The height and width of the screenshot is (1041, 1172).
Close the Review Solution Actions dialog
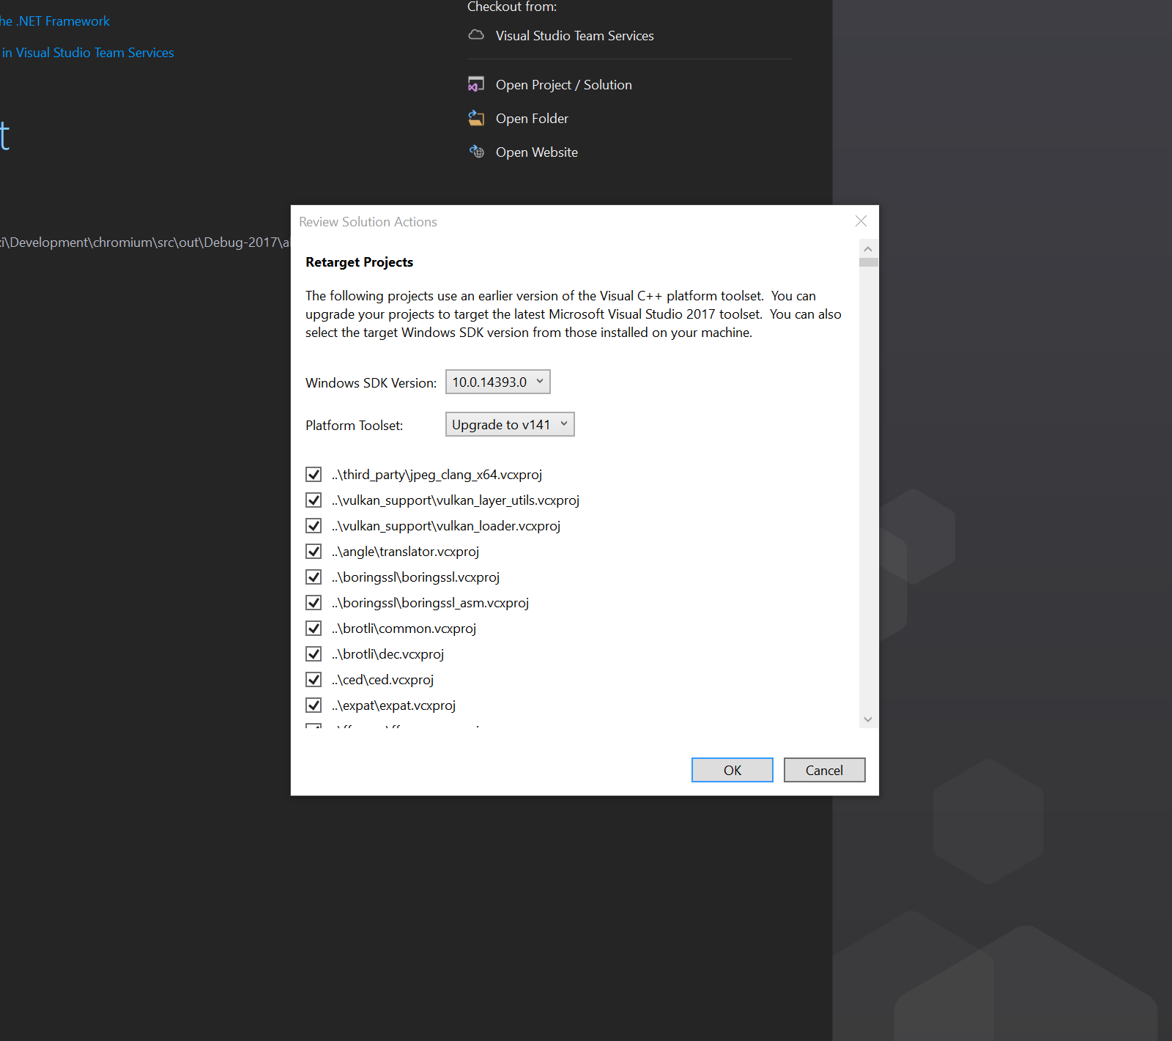[861, 221]
